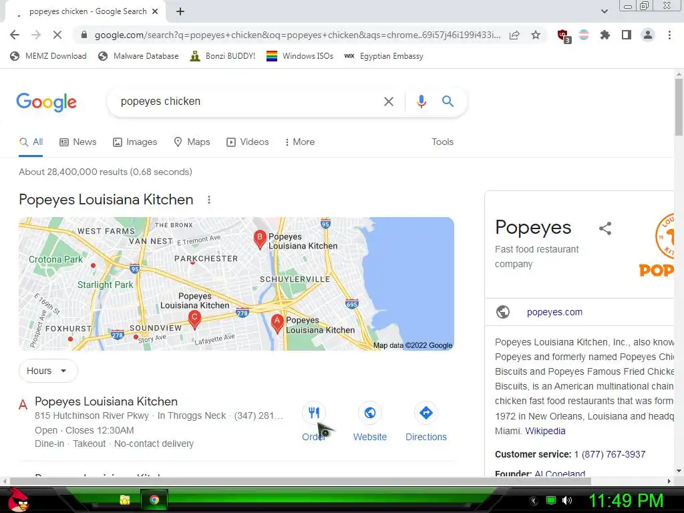Open the Wikipedia link
This screenshot has height=513, width=684.
pos(545,431)
